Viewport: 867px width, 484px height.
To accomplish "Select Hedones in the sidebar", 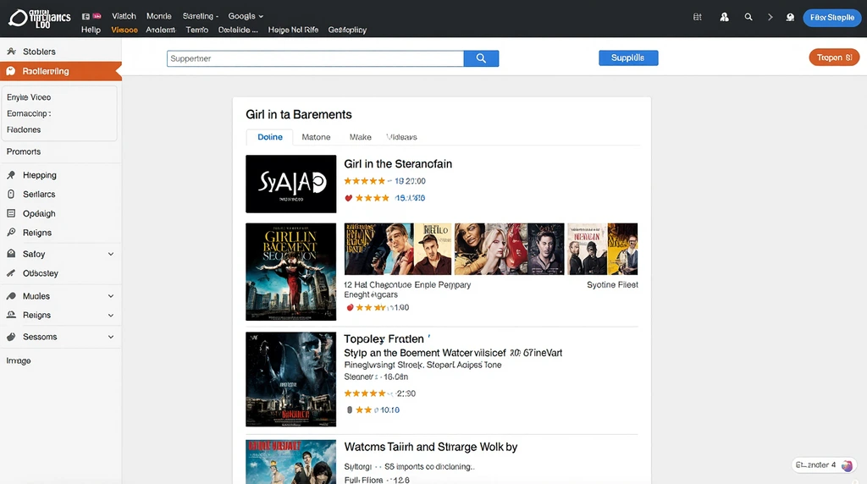I will coord(24,129).
